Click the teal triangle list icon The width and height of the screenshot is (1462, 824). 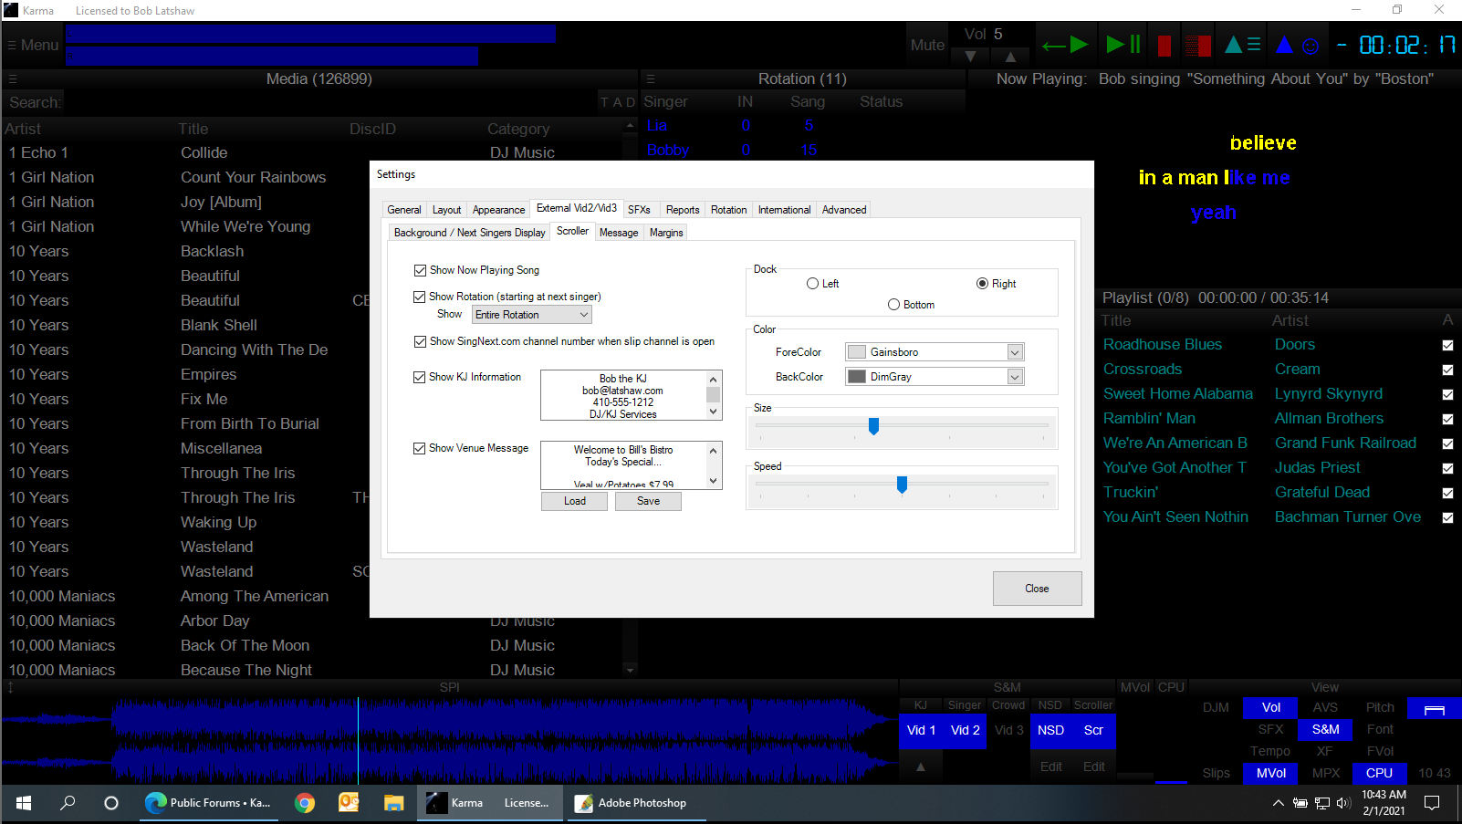pyautogui.click(x=1242, y=45)
